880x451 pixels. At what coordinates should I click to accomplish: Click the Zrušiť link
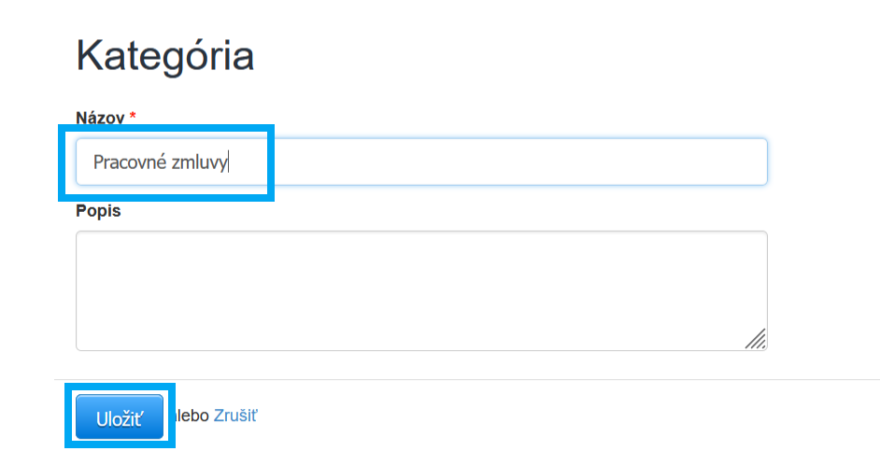[x=235, y=416]
